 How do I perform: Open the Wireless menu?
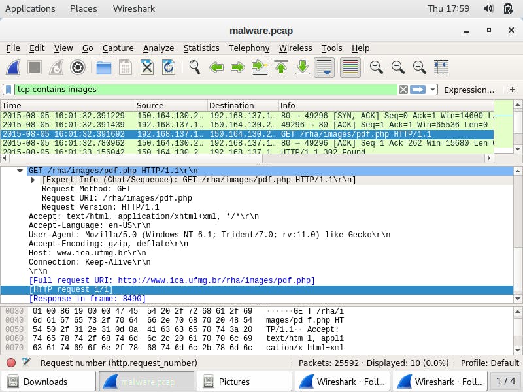pyautogui.click(x=295, y=48)
